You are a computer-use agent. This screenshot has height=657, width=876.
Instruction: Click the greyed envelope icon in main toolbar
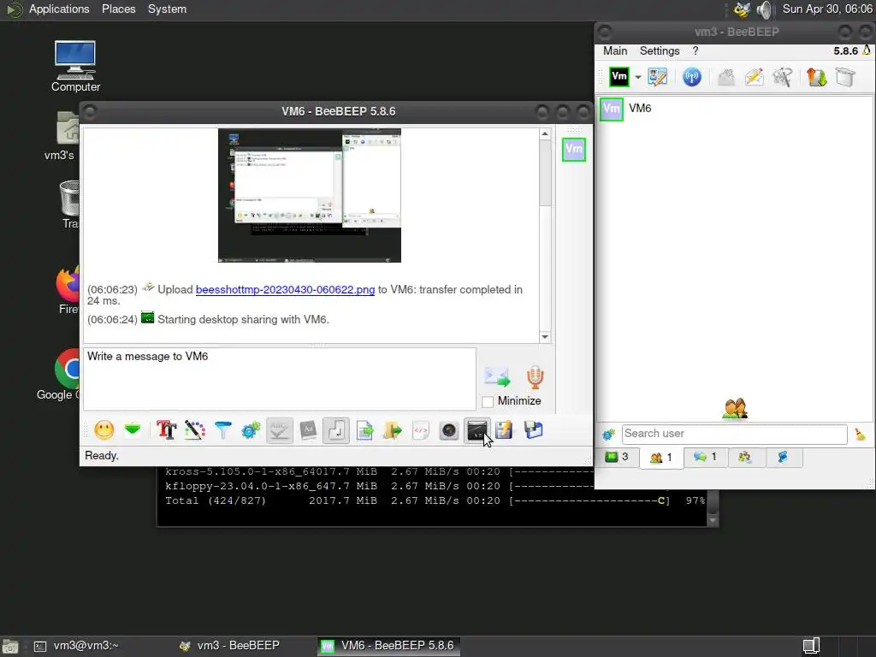coord(725,76)
